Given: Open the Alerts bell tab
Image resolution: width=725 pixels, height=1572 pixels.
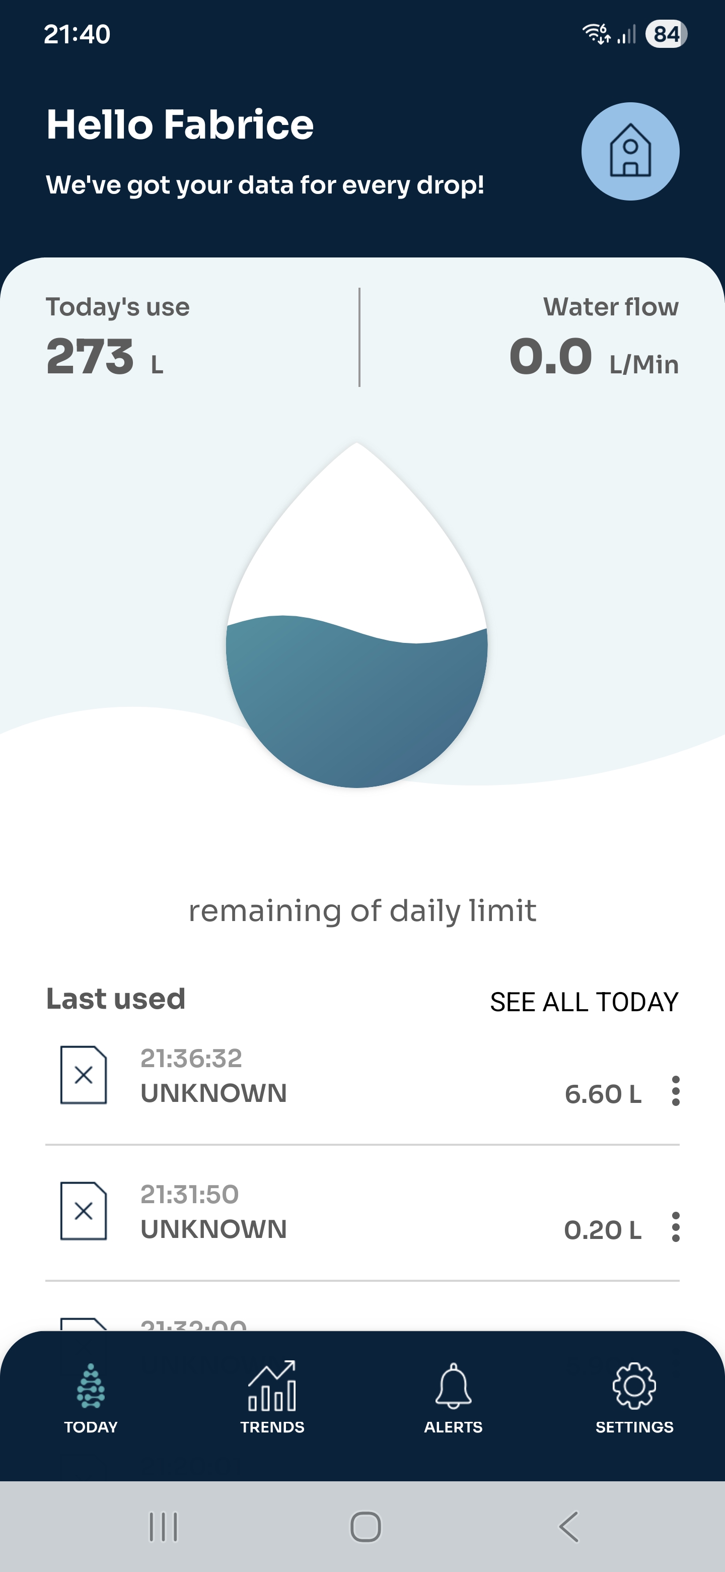Looking at the screenshot, I should click(453, 1398).
